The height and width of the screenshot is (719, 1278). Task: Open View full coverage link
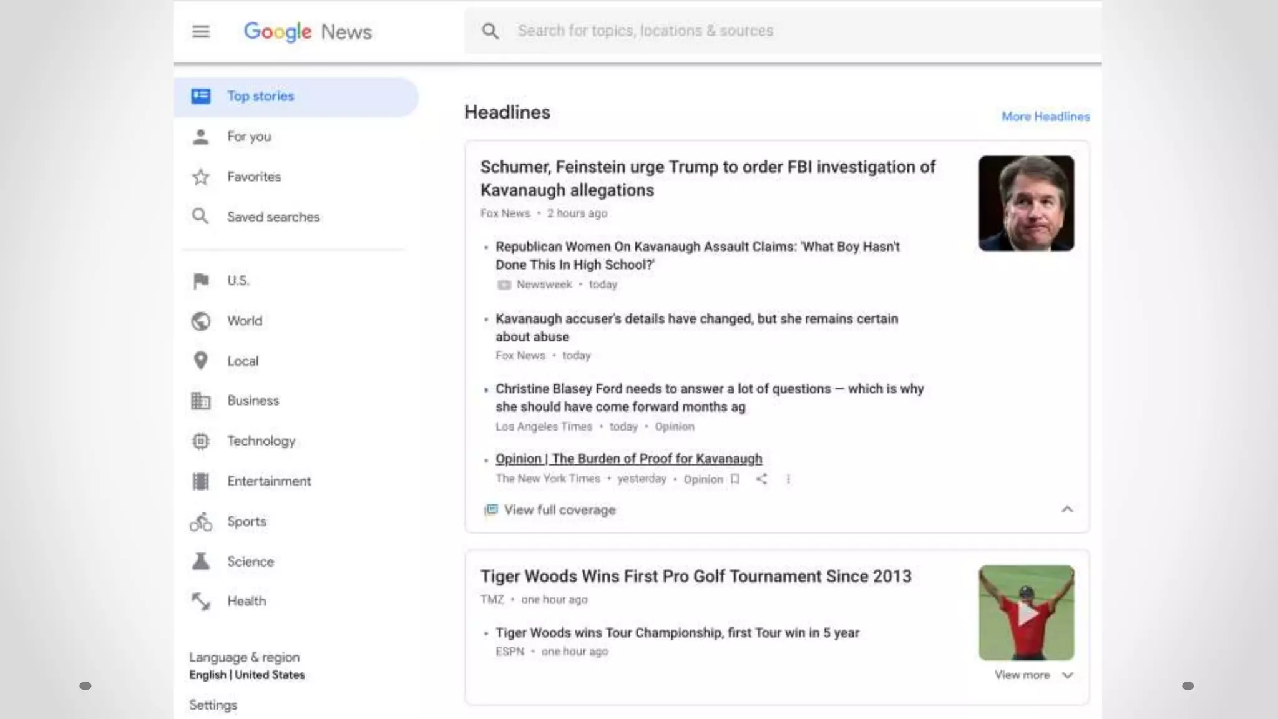(x=559, y=510)
